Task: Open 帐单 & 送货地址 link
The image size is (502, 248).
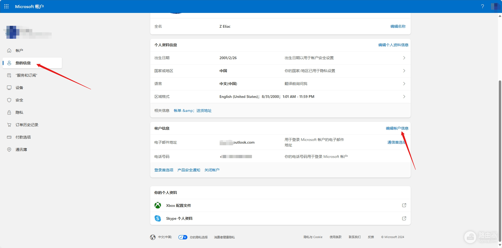Action: 193,111
